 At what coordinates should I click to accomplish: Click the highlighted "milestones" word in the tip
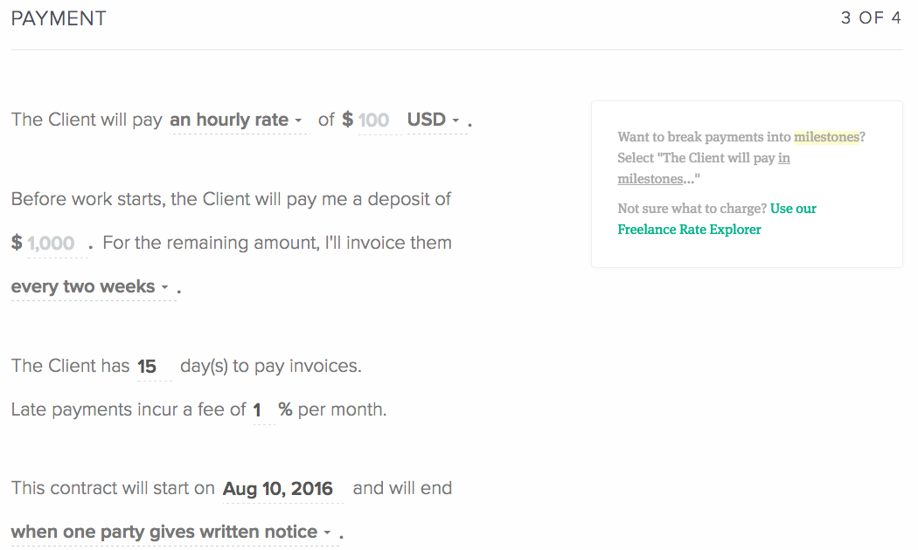click(x=826, y=137)
